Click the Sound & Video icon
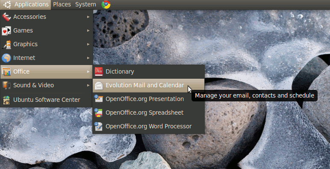The image size is (330, 169). click(6, 85)
